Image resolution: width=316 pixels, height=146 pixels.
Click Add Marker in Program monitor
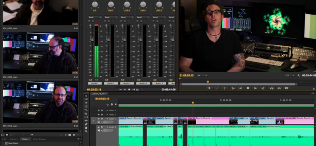pos(209,88)
